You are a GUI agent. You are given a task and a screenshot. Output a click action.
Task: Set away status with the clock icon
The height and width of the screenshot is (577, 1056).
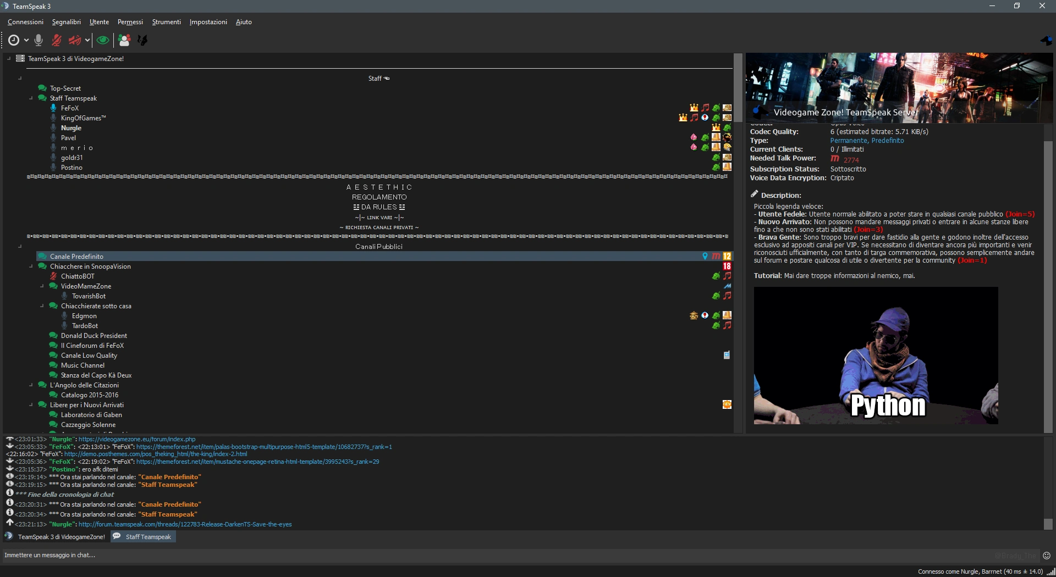[14, 40]
